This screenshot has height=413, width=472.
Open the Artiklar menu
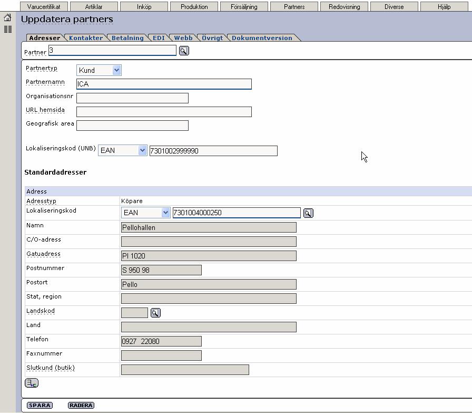(94, 7)
